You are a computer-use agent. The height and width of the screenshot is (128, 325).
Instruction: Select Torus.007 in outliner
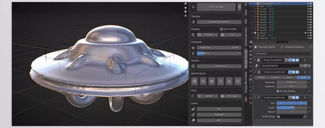[263, 25]
